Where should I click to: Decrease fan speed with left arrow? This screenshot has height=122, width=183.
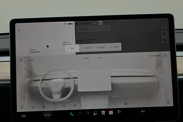click(86, 105)
